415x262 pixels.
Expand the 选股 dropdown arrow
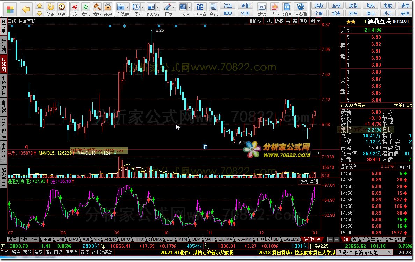coord(189,7)
